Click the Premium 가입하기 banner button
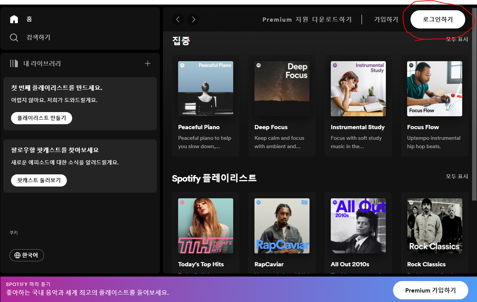Image resolution: width=477 pixels, height=302 pixels. tap(430, 290)
